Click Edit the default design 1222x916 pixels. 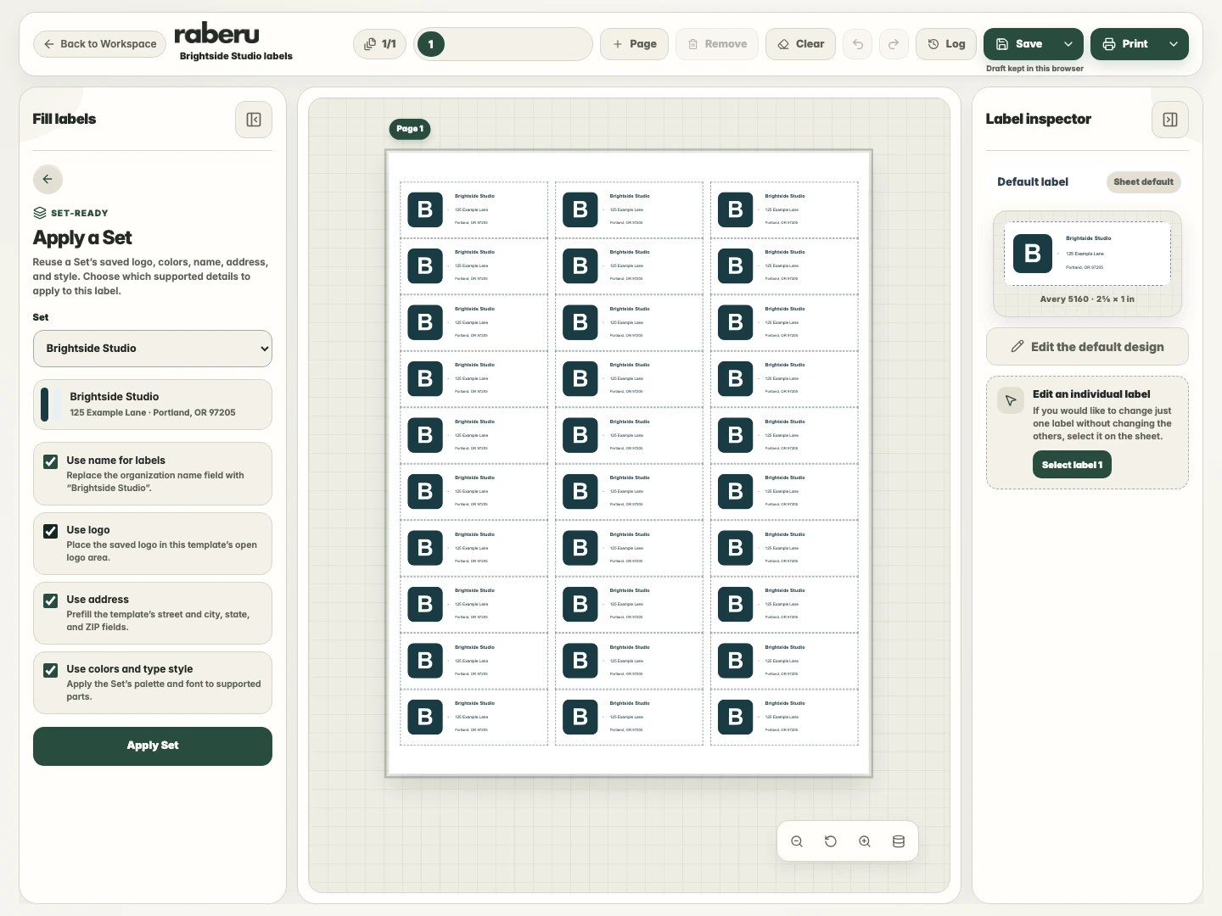pos(1087,347)
